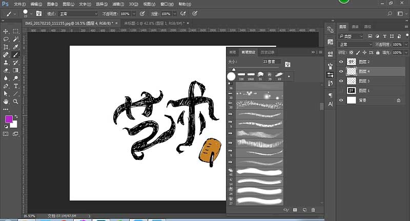Click the purple foreground color swatch
The height and width of the screenshot is (221, 410).
[x=9, y=119]
